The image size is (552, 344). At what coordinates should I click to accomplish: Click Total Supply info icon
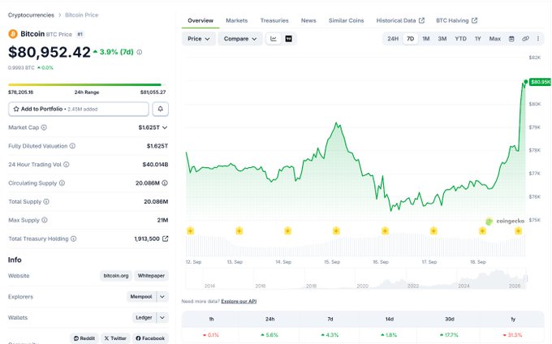pos(46,201)
